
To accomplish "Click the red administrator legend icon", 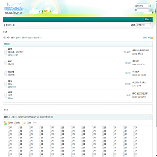I will point(9,123).
